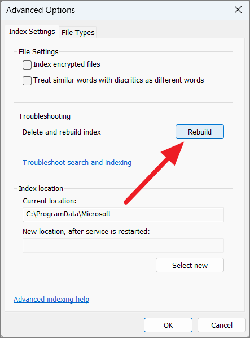Viewport: 250px width, 338px height.
Task: Click the Index location group heading
Action: pos(41,189)
